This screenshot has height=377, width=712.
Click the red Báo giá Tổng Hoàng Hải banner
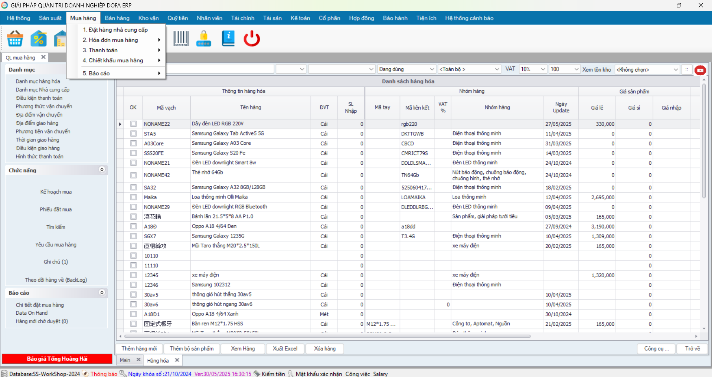pos(57,358)
